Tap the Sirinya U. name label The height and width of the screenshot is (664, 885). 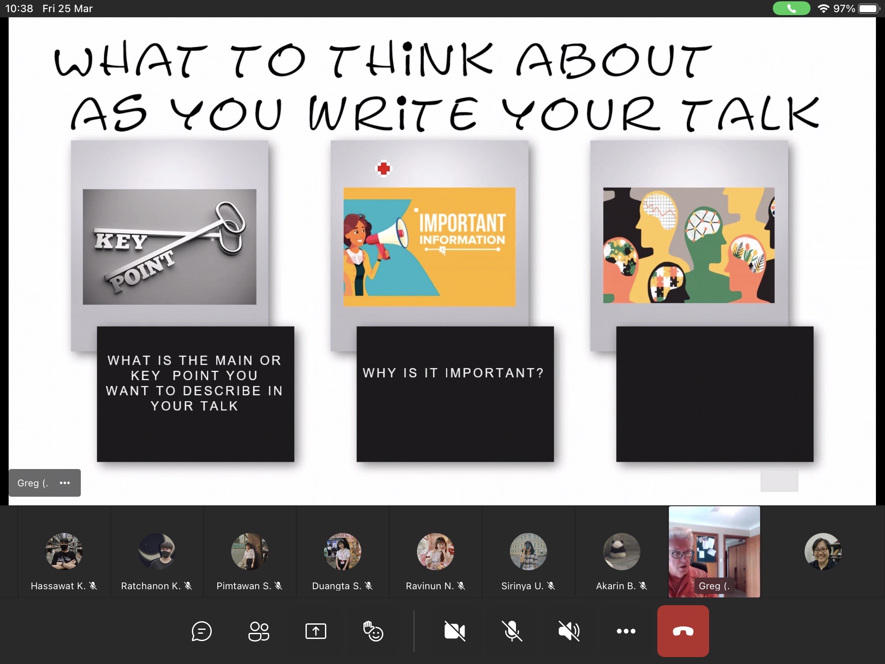point(522,586)
